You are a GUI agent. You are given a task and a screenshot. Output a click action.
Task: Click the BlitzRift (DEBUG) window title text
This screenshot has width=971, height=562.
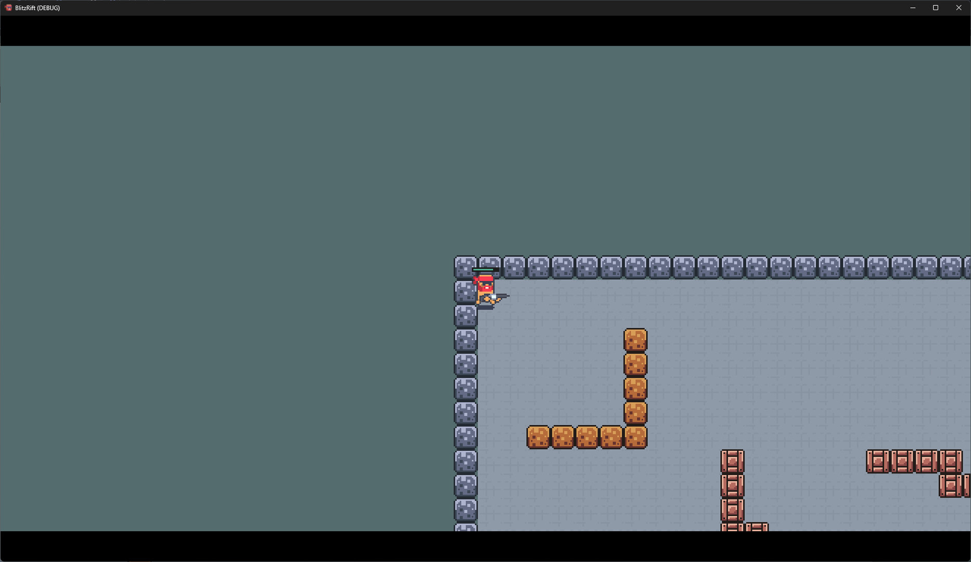click(37, 8)
